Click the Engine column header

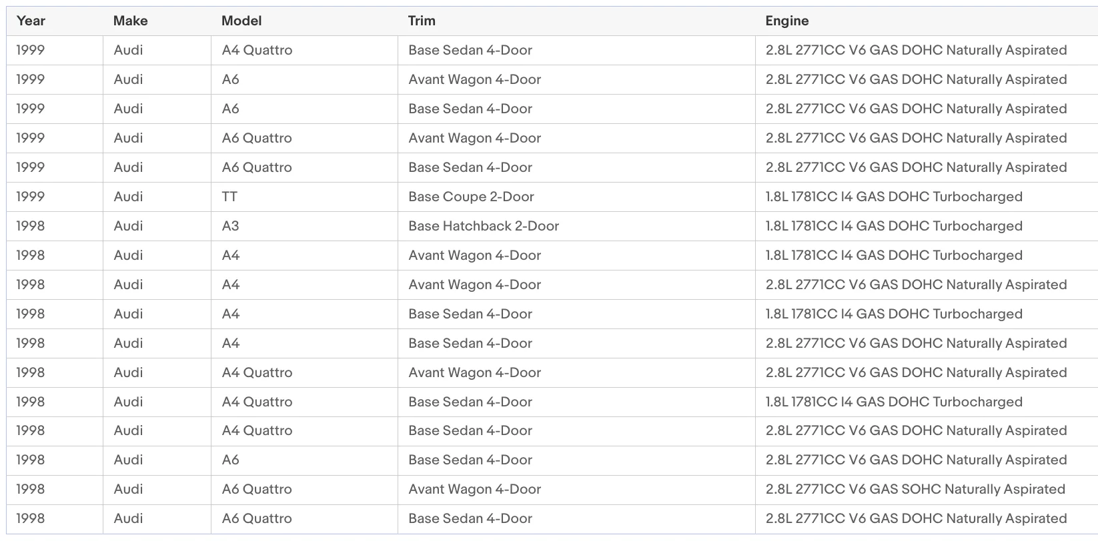coord(927,21)
